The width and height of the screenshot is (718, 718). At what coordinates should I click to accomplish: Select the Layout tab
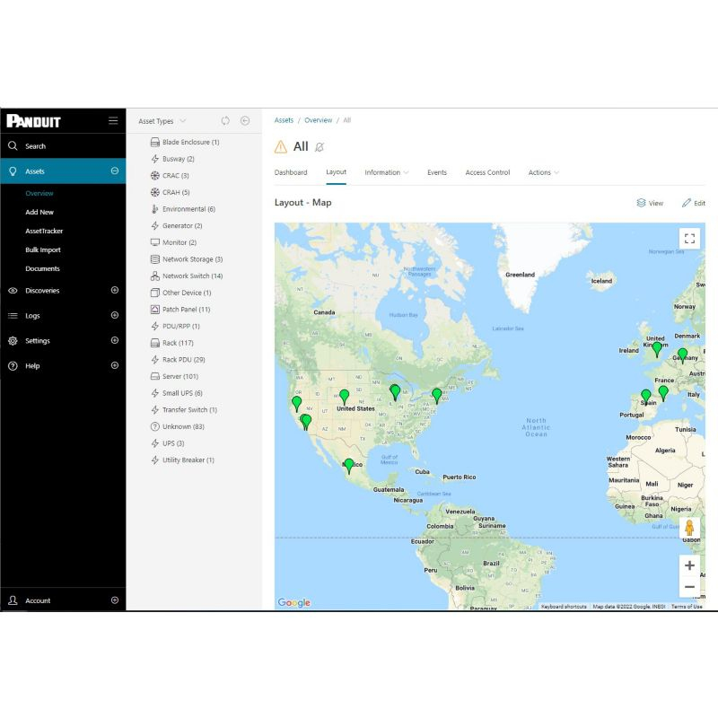(336, 172)
